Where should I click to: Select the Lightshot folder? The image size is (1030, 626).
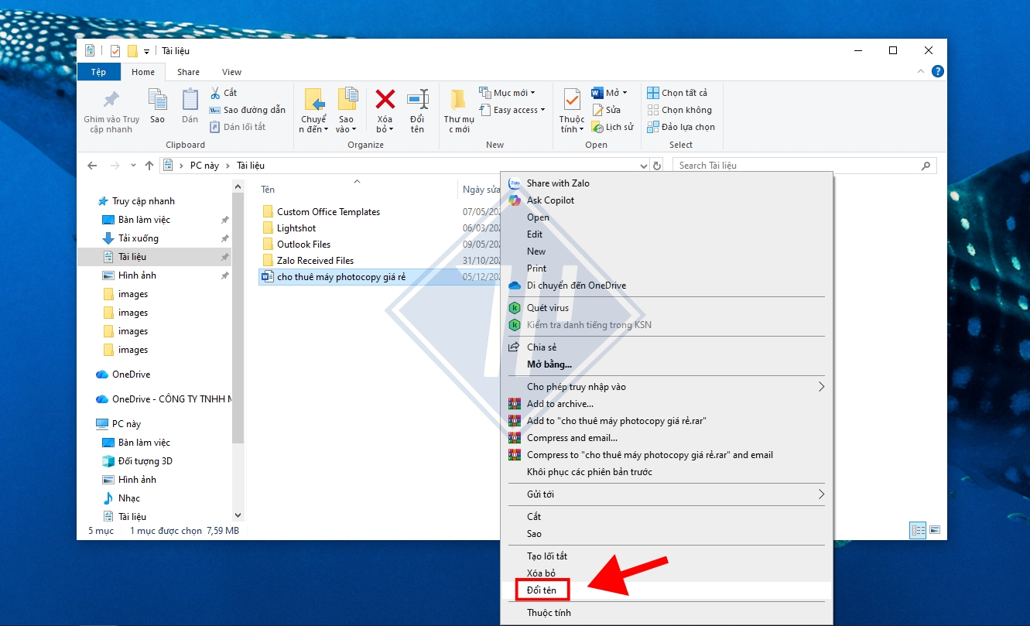296,228
